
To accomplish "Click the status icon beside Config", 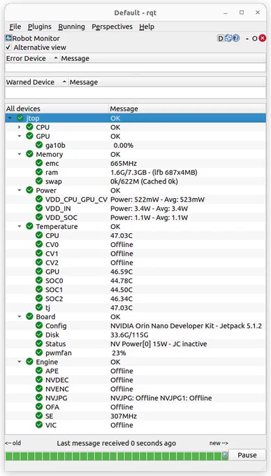I will point(39,325).
